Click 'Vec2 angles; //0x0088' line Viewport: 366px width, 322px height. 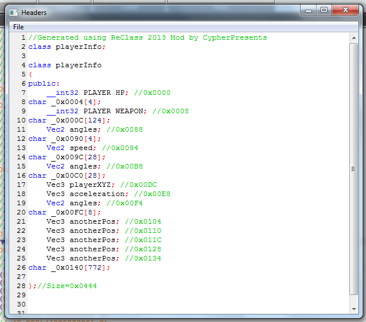pos(95,129)
